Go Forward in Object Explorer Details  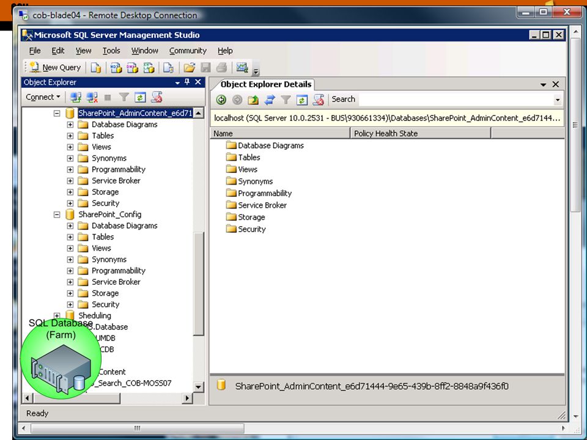click(x=237, y=100)
